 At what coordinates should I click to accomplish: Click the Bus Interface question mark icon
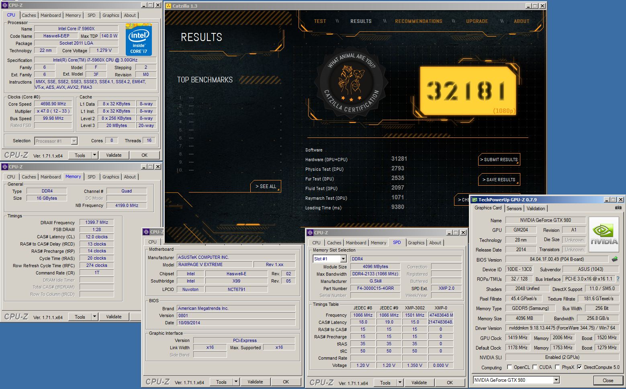click(618, 279)
